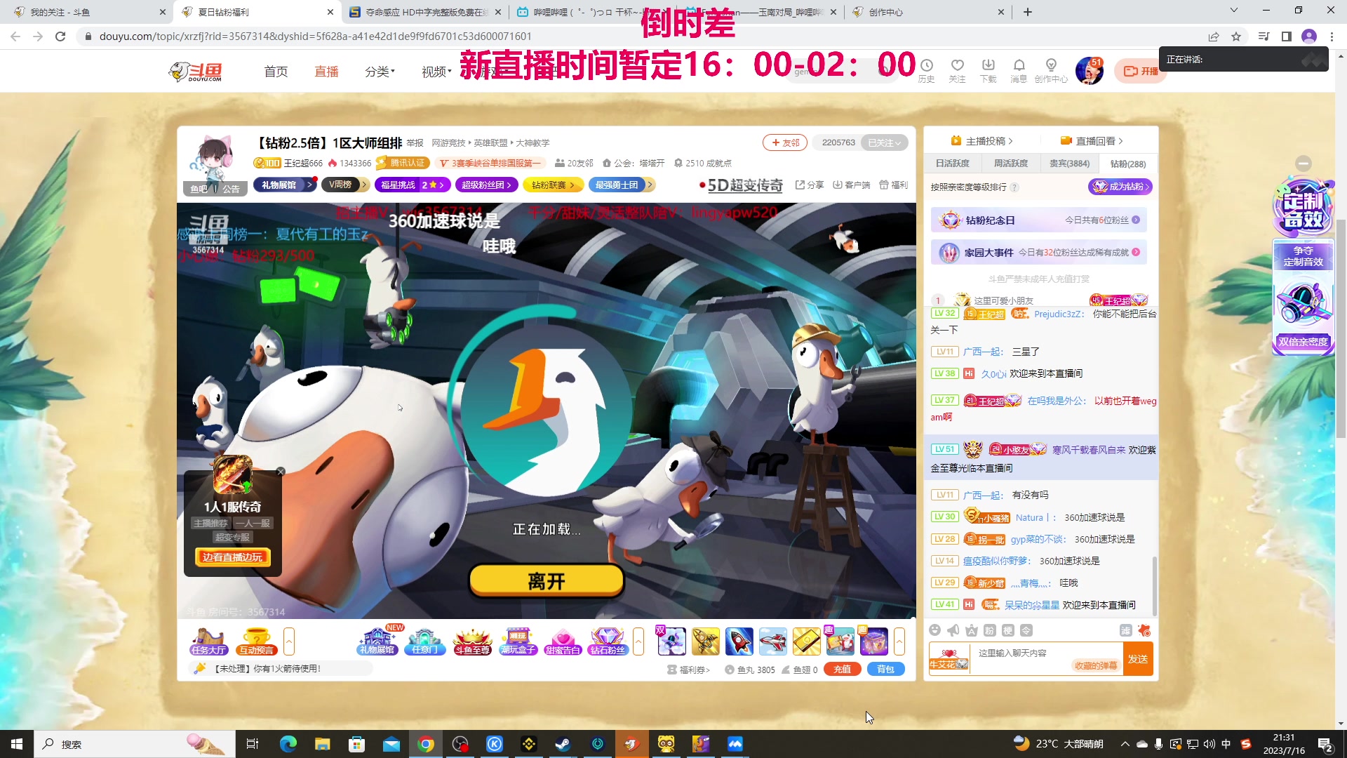Open the 下载 download icon in header

pyautogui.click(x=989, y=71)
